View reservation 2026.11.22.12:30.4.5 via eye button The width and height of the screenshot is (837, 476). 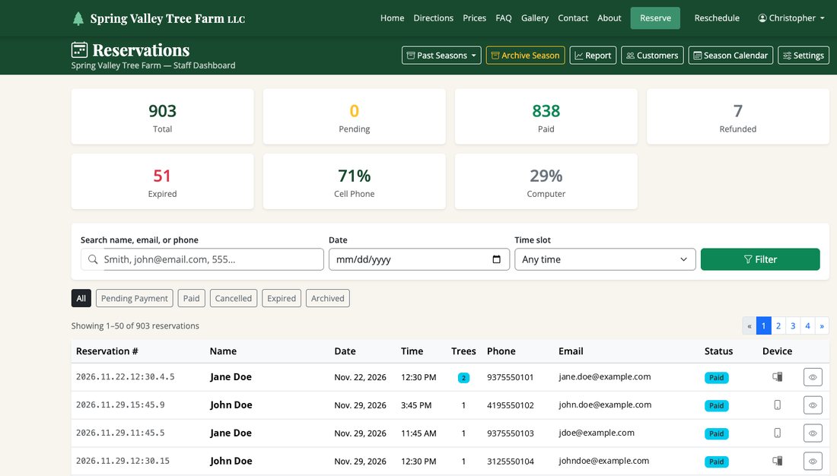(813, 377)
